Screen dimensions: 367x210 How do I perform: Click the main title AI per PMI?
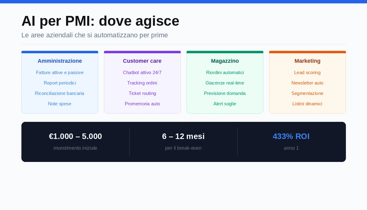pos(100,21)
